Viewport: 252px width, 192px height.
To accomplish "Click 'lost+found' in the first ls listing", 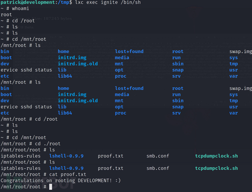I will coord(129,51).
